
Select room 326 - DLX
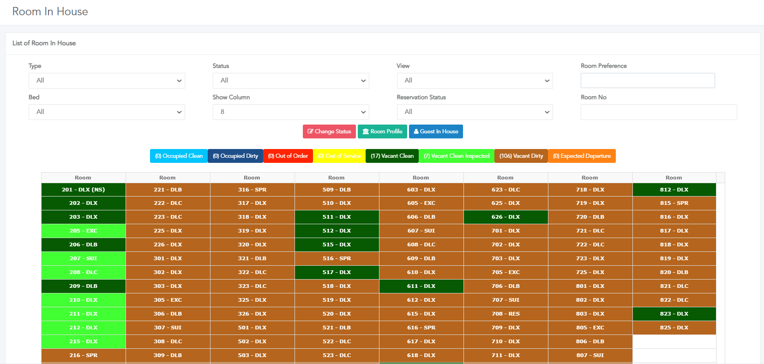(x=253, y=314)
